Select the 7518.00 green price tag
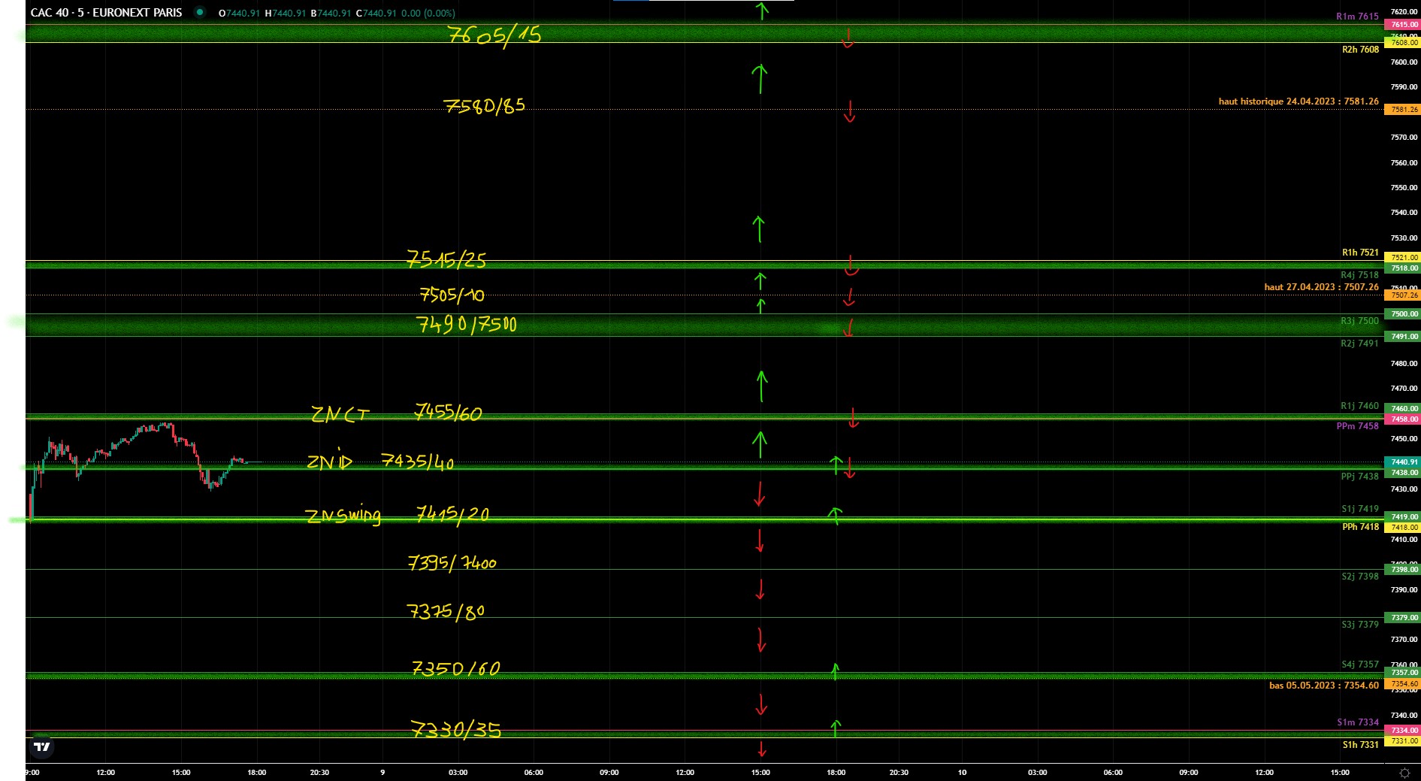 coord(1402,268)
